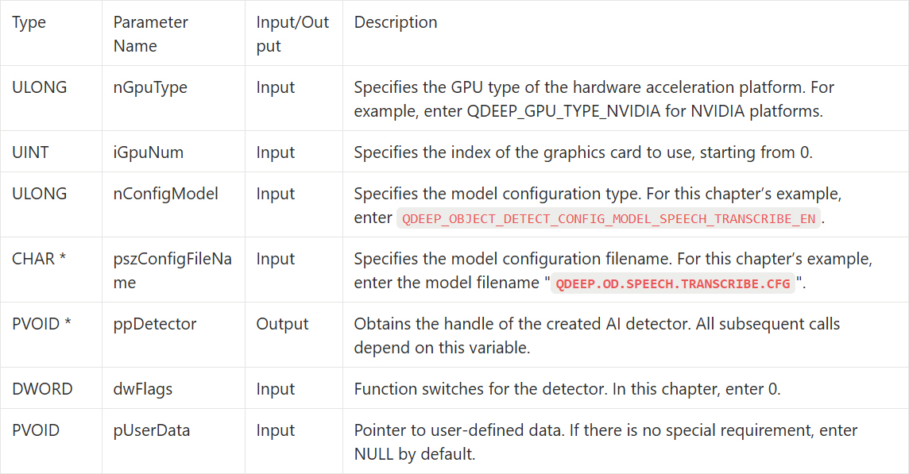This screenshot has width=909, height=474.
Task: Click the QDEEP.OD.SPEECH.TRANSCRIBE.CFG code text
Action: [x=672, y=283]
